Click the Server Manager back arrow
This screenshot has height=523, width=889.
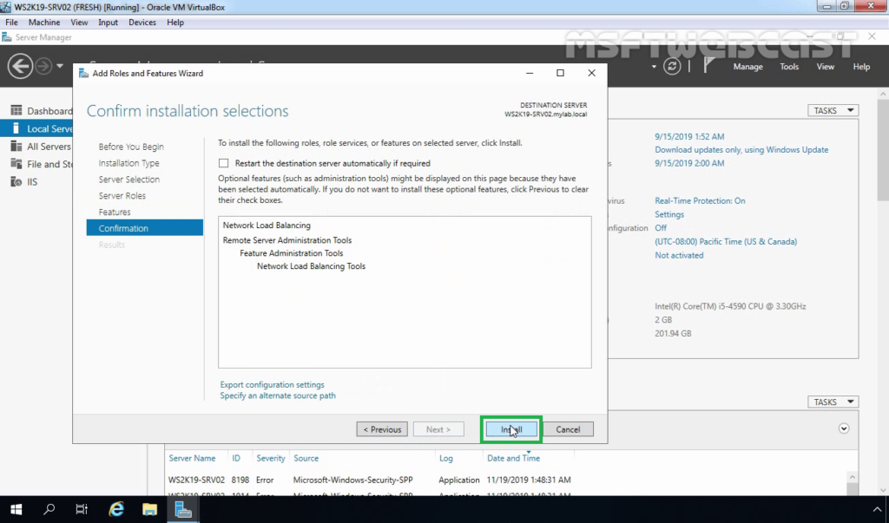point(20,66)
